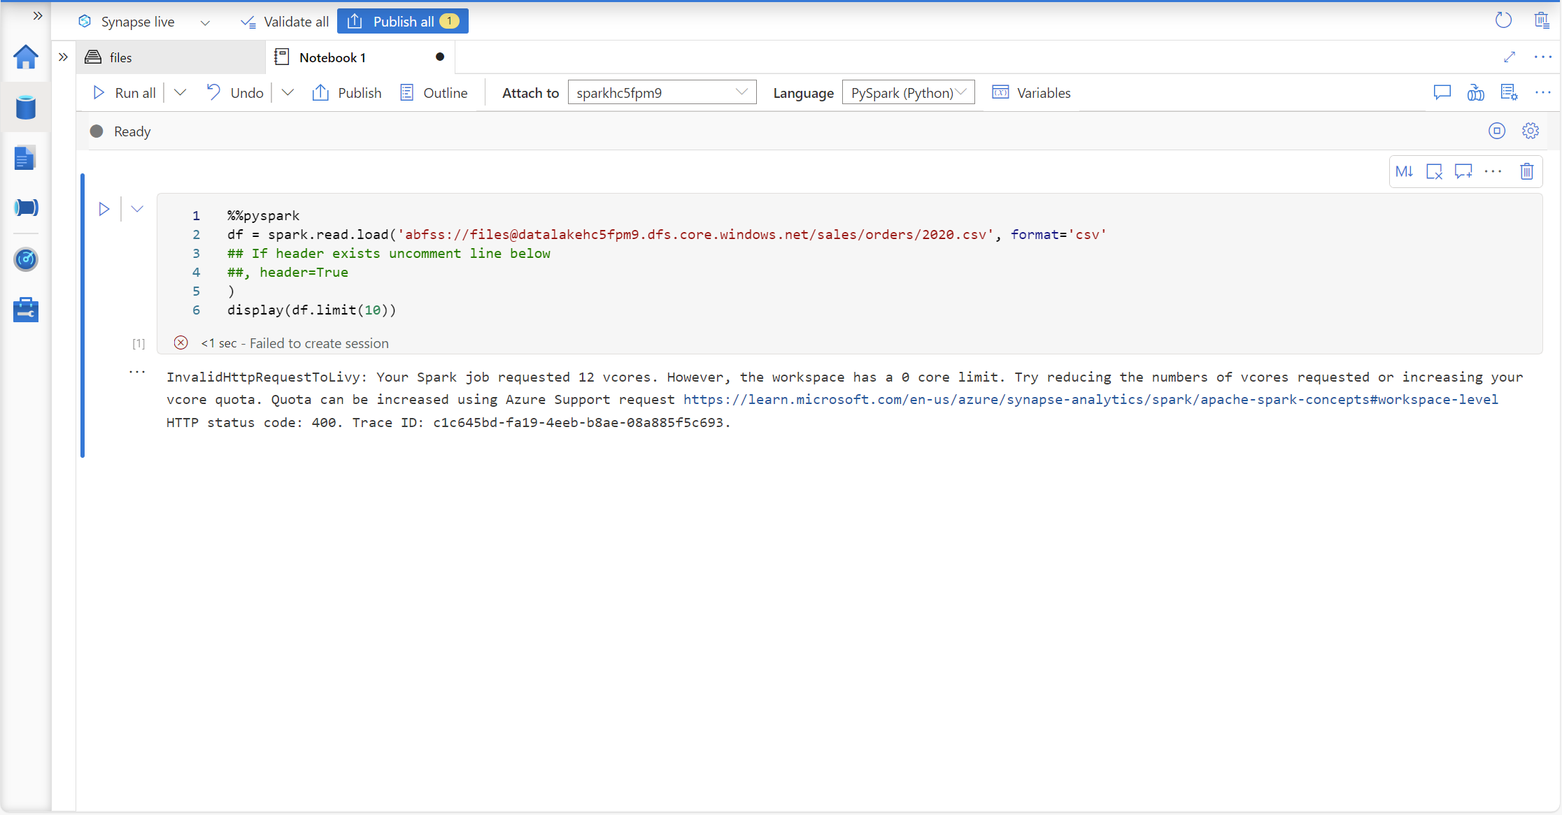Click the Publish all button
Viewport: 1562px width, 815px height.
403,22
